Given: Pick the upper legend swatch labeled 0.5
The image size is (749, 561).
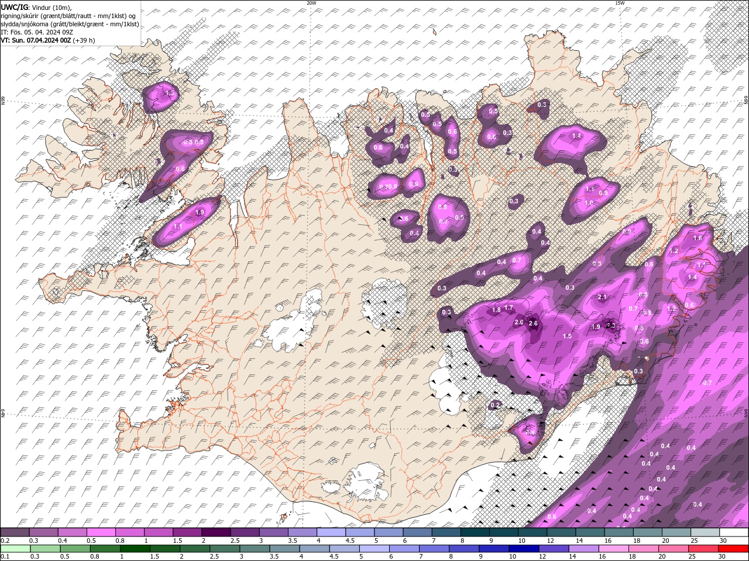Looking at the screenshot, I should [101, 532].
